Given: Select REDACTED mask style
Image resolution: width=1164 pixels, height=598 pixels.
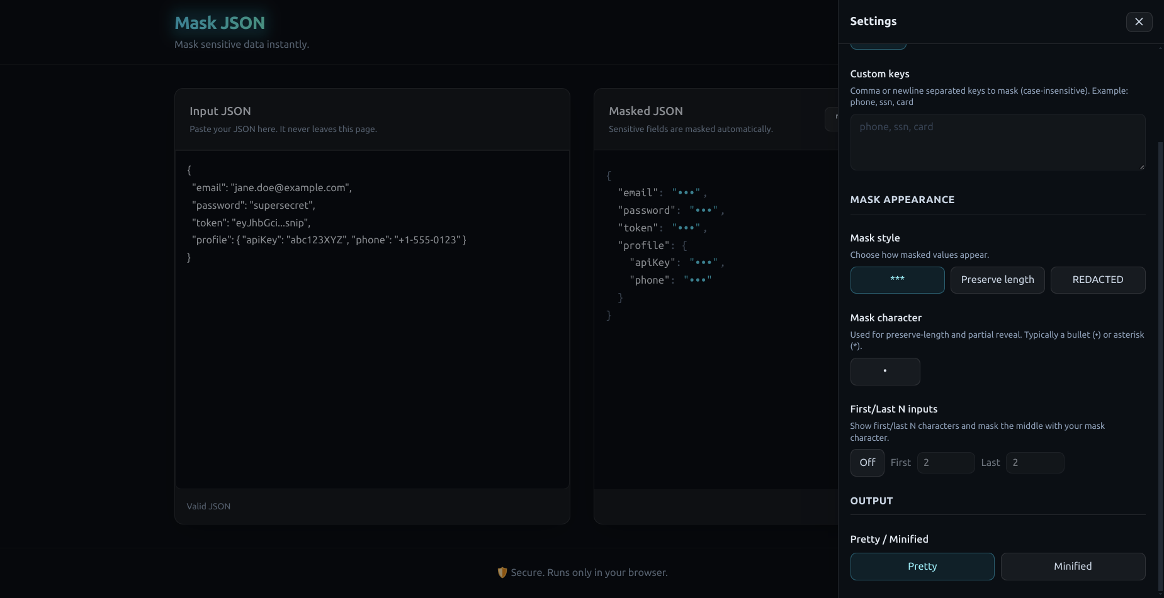Looking at the screenshot, I should [x=1097, y=280].
